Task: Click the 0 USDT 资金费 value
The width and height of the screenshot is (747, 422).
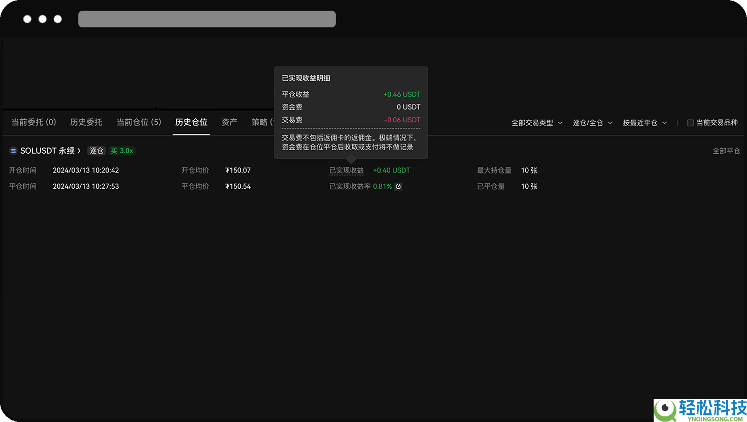Action: pyautogui.click(x=409, y=107)
